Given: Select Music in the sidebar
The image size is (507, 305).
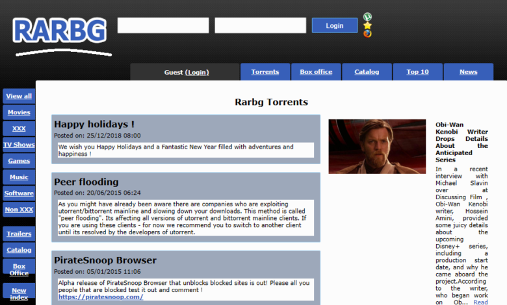Looking at the screenshot, I should (19, 177).
